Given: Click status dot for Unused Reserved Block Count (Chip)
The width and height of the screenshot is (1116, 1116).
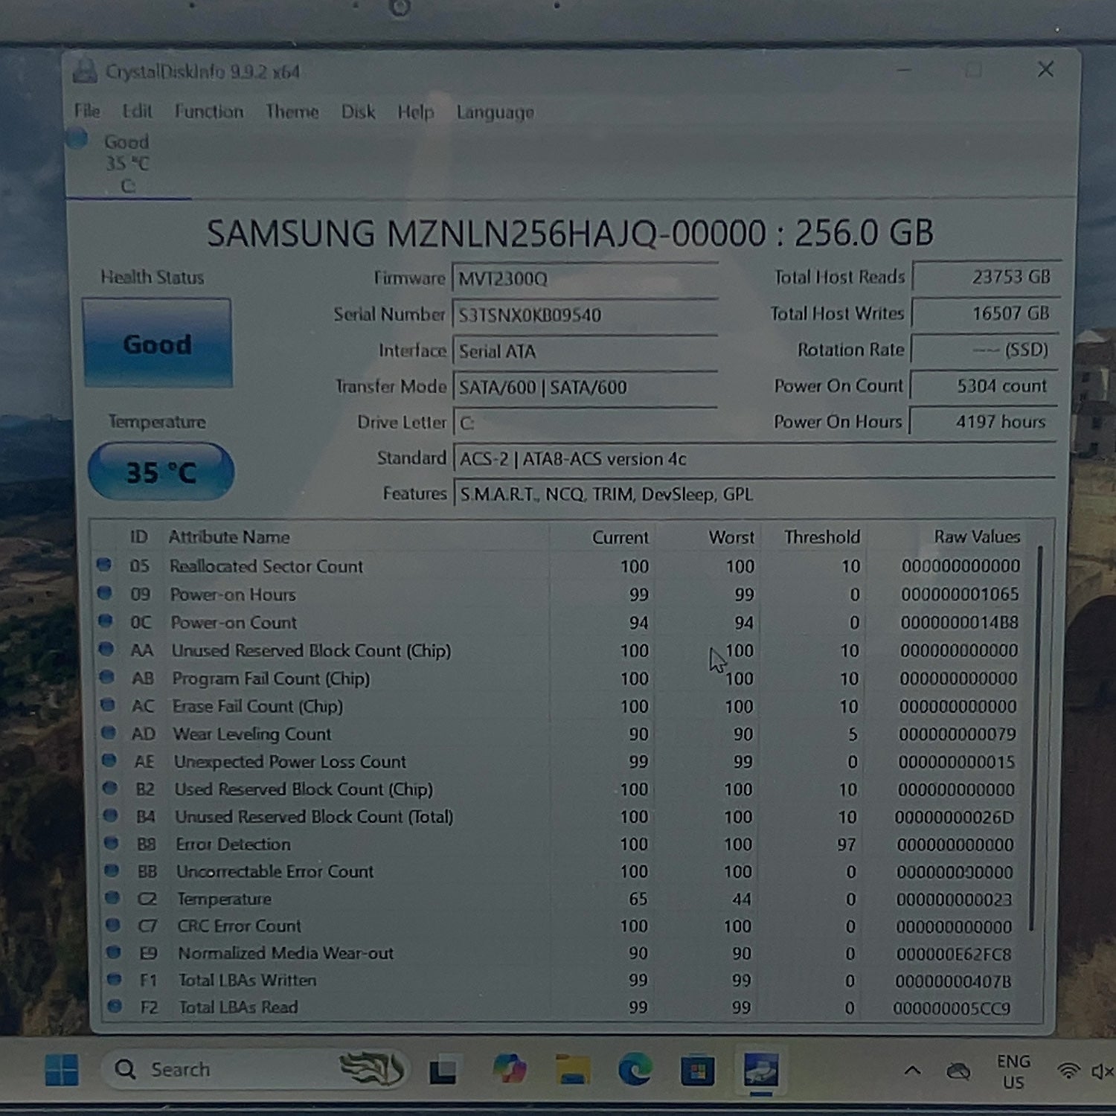Looking at the screenshot, I should coord(106,650).
